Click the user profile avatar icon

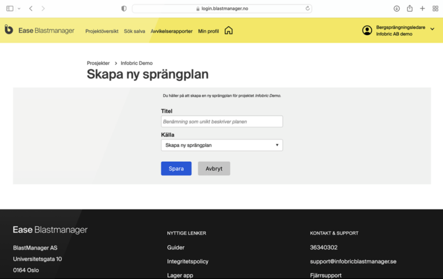coord(367,31)
